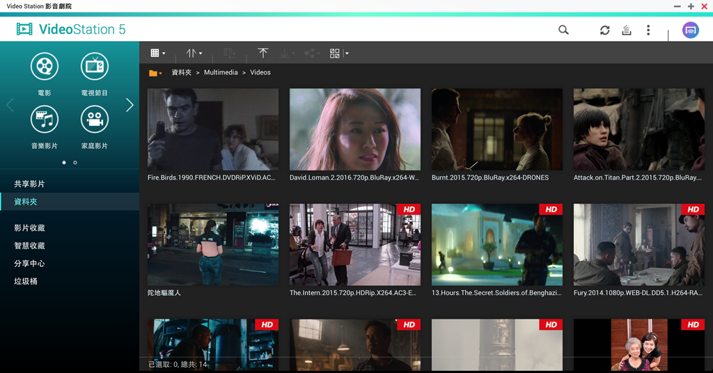
Task: Open the download dropdown in toolbar
Action: [287, 53]
